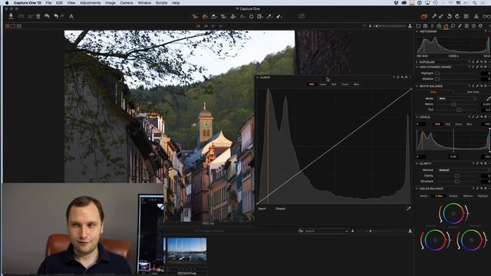Image resolution: width=491 pixels, height=276 pixels.
Task: Open the Capture camera tool tab
Action: point(425,26)
